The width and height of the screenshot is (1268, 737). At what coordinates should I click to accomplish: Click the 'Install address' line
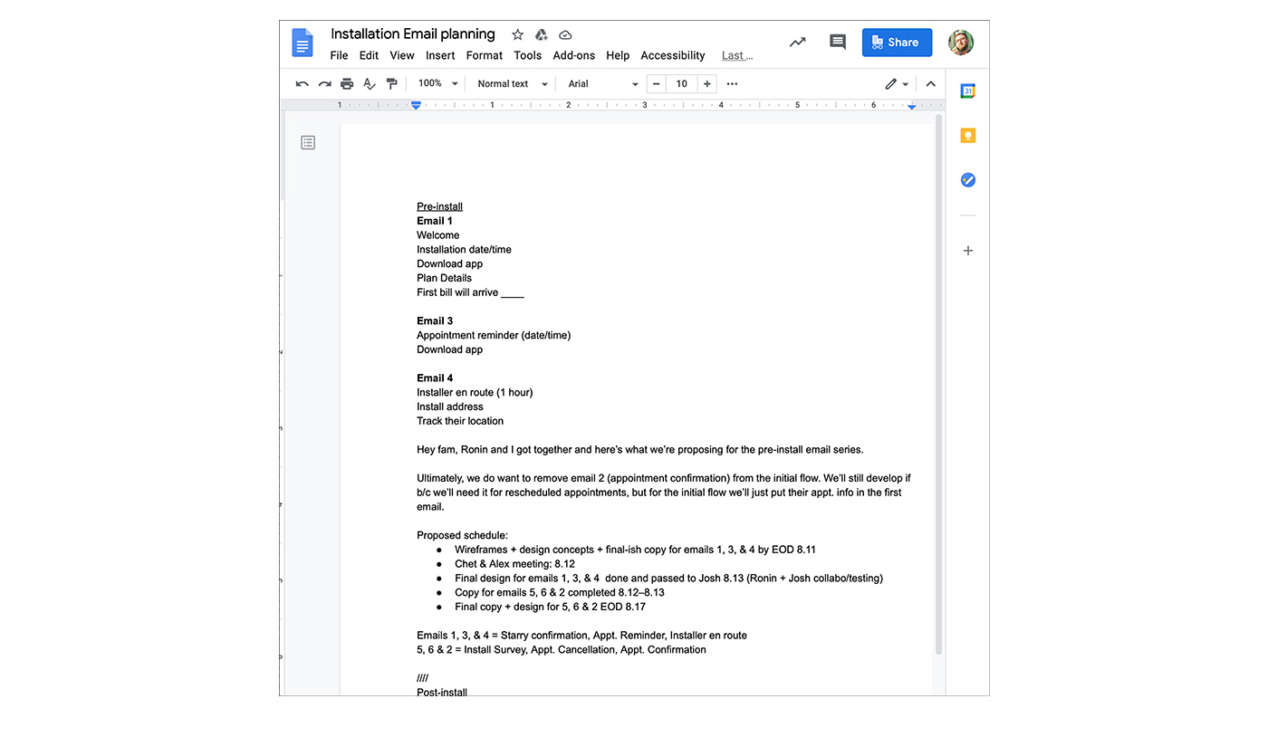(450, 407)
